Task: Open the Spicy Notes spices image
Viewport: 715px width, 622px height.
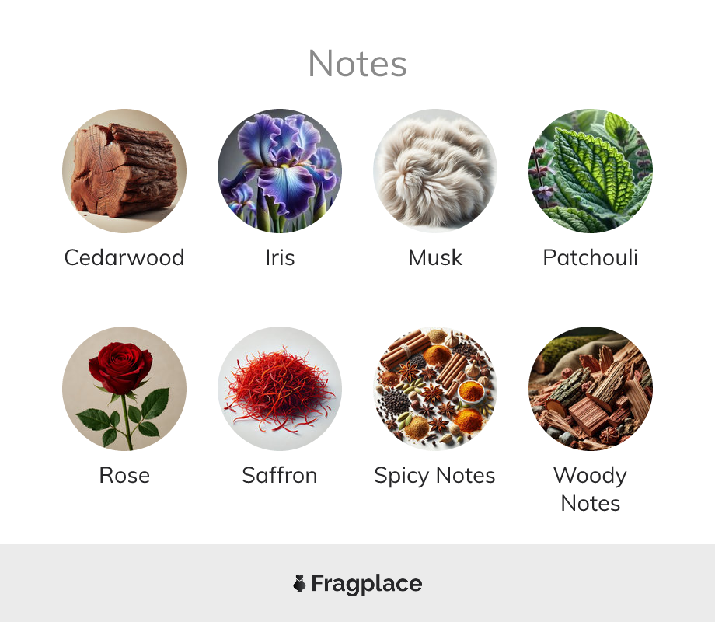Action: [435, 388]
